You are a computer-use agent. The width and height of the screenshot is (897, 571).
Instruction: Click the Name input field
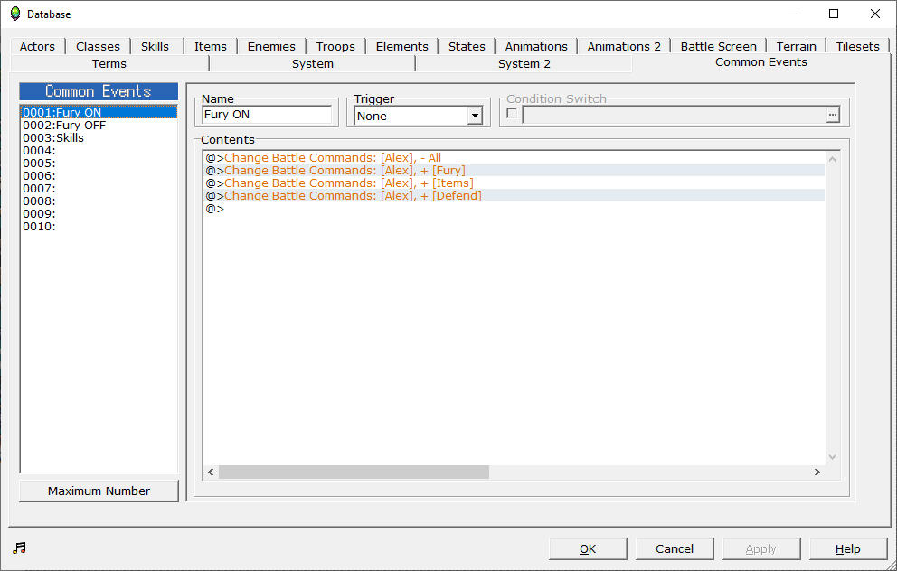(267, 115)
